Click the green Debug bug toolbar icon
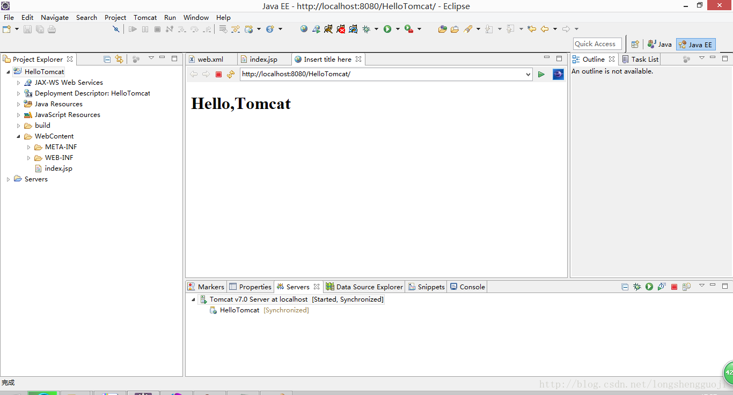This screenshot has width=733, height=395. click(x=366, y=29)
